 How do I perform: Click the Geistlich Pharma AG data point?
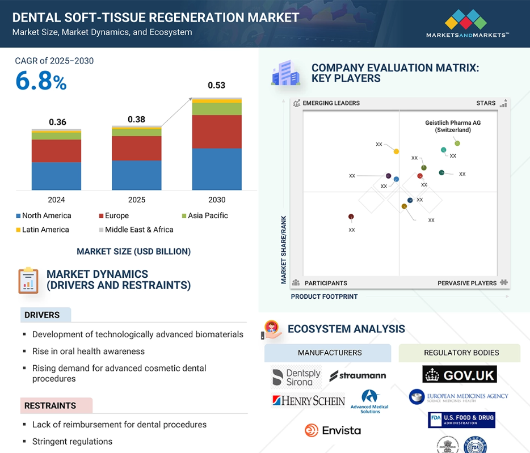(x=457, y=143)
